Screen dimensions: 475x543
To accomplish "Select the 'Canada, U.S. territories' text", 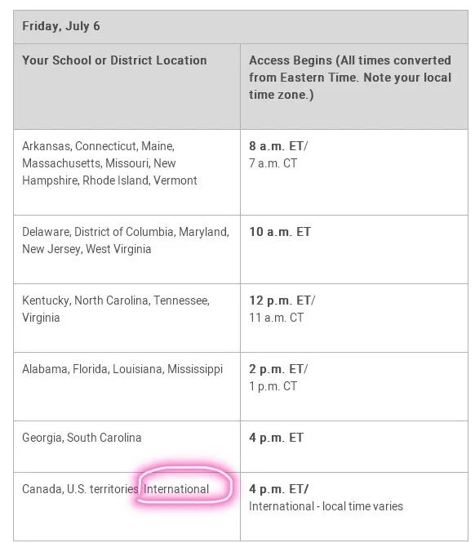I will 80,489.
